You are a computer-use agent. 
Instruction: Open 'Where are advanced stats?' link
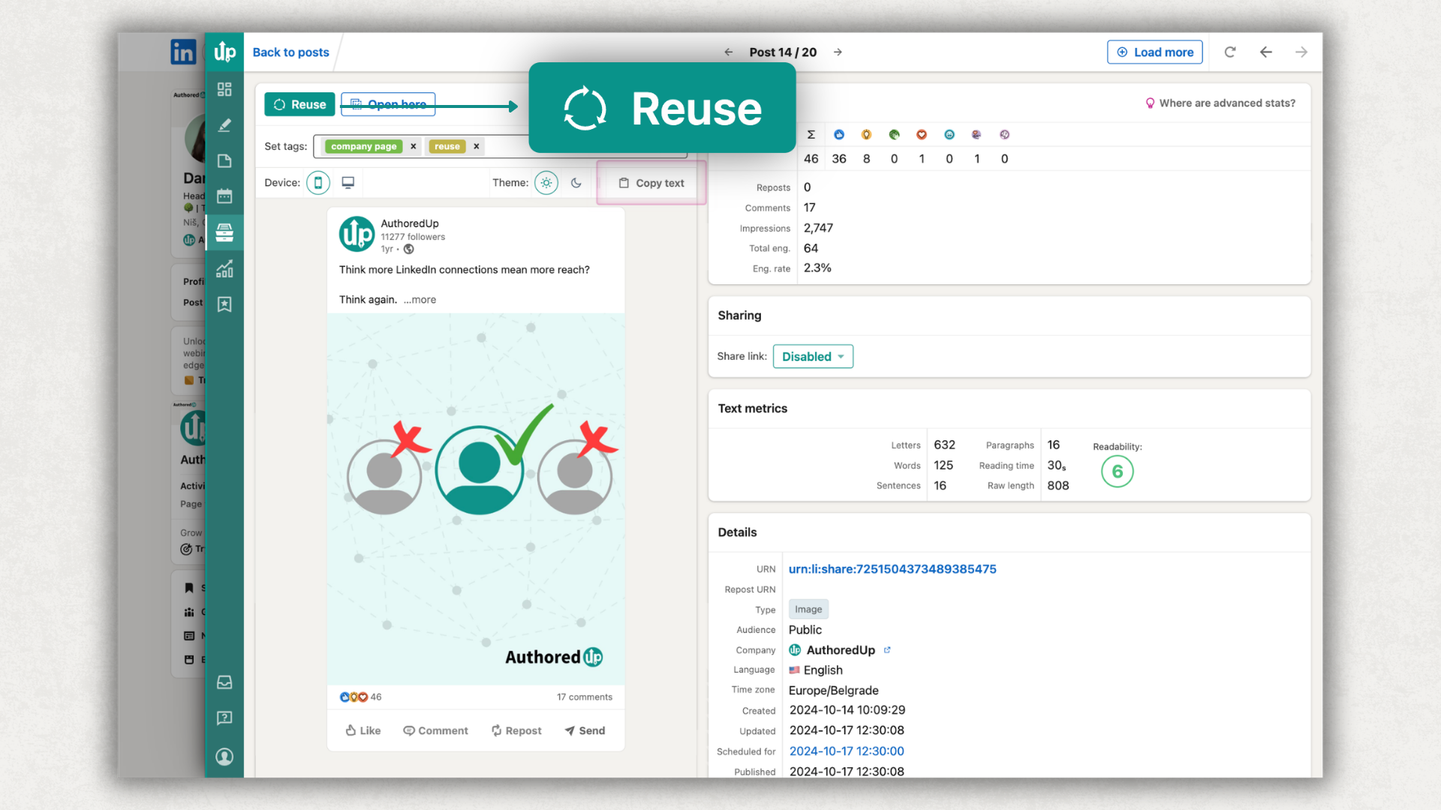[1221, 103]
